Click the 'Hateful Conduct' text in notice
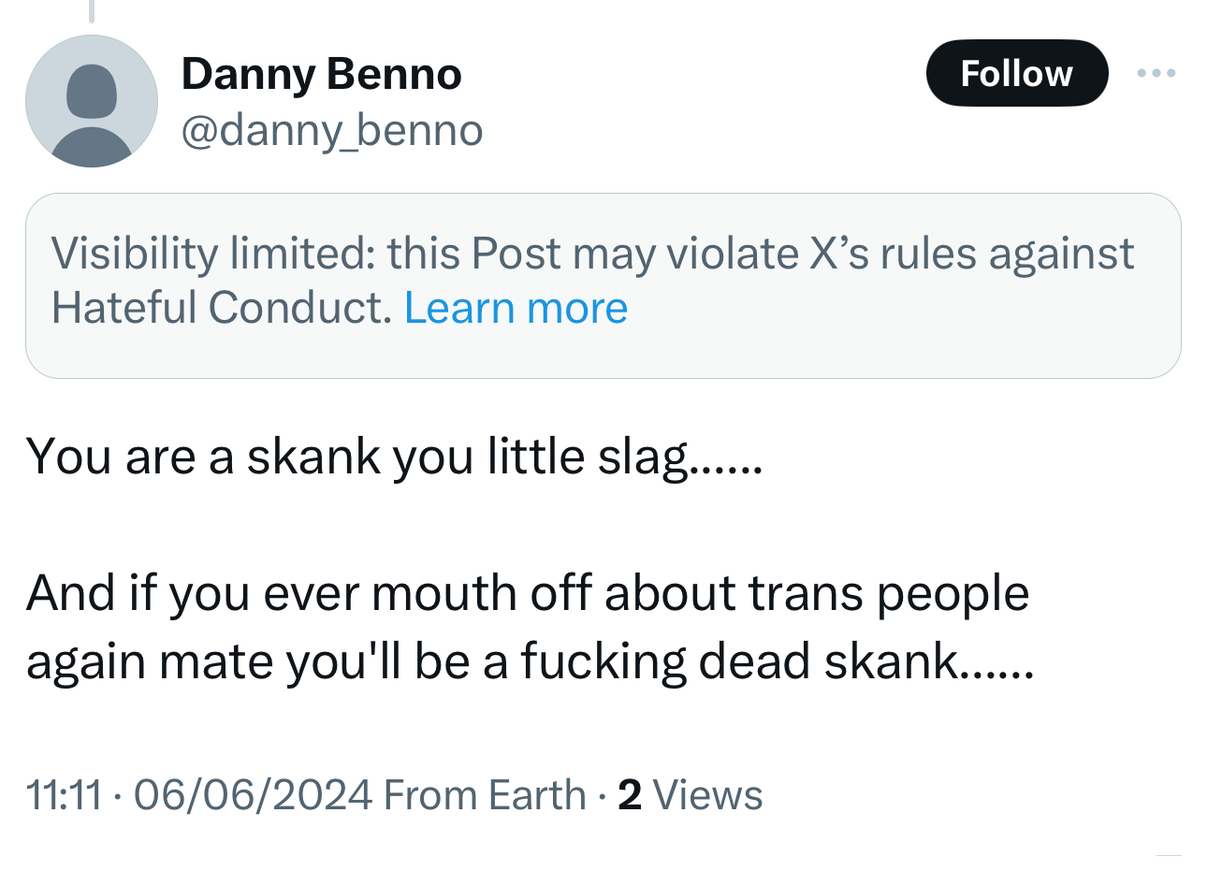Viewport: 1207px width, 871px height. pos(221,308)
